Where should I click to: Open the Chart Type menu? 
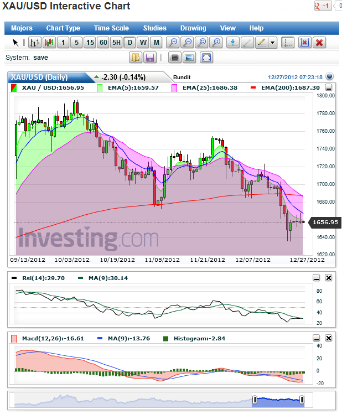[63, 28]
